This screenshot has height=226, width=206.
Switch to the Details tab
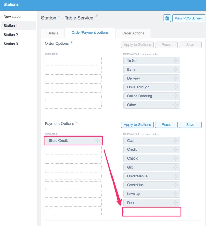(x=53, y=33)
